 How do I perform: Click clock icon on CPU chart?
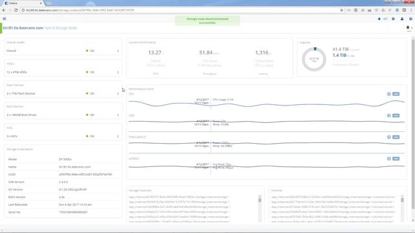tap(389, 94)
